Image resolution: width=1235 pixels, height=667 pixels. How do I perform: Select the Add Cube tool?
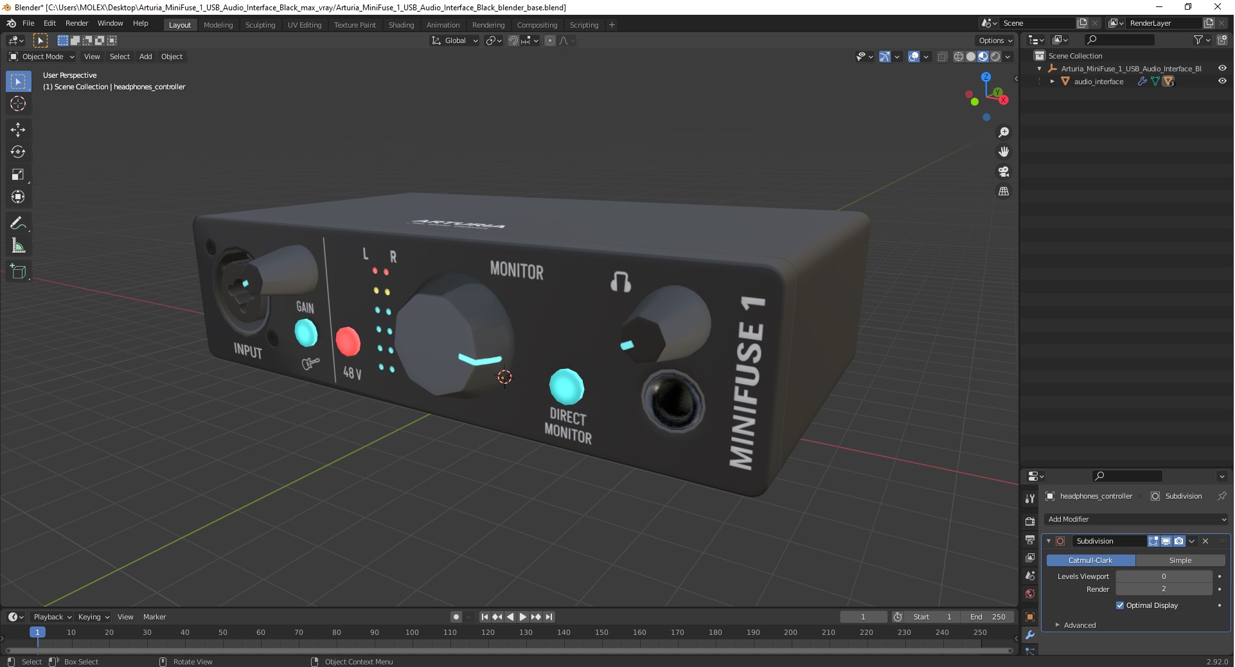pos(18,272)
